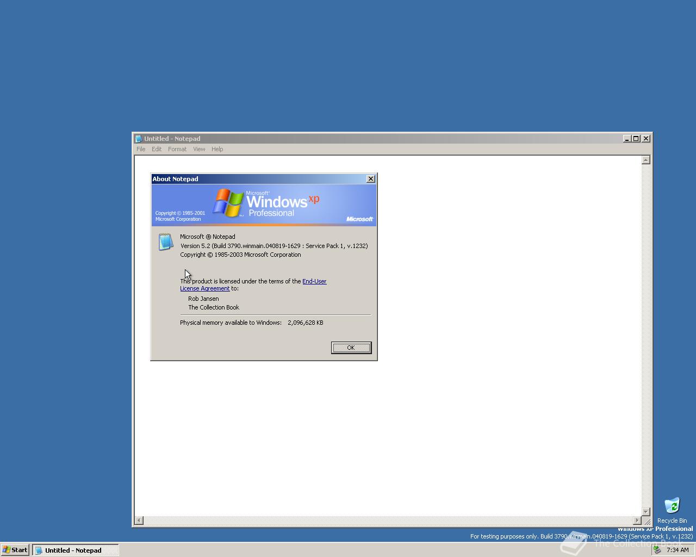This screenshot has width=696, height=557.
Task: Click the version text 'Version 5.2 (Build 3790...'
Action: pyautogui.click(x=274, y=246)
